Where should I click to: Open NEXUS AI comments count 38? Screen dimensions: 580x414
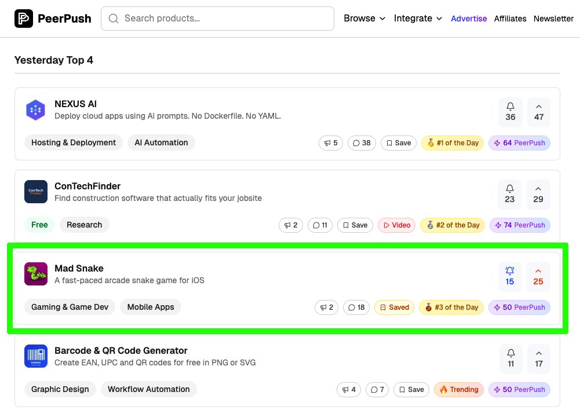(362, 143)
